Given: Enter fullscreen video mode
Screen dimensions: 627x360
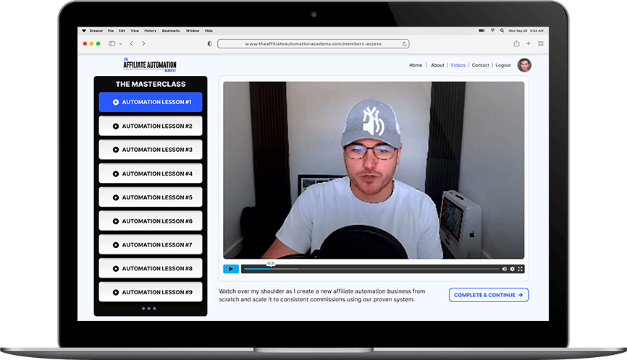Looking at the screenshot, I should [520, 269].
